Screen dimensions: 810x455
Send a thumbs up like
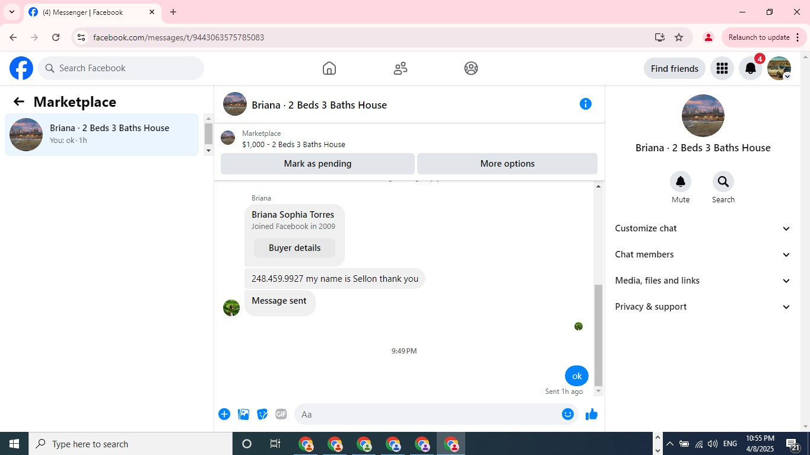coord(592,414)
